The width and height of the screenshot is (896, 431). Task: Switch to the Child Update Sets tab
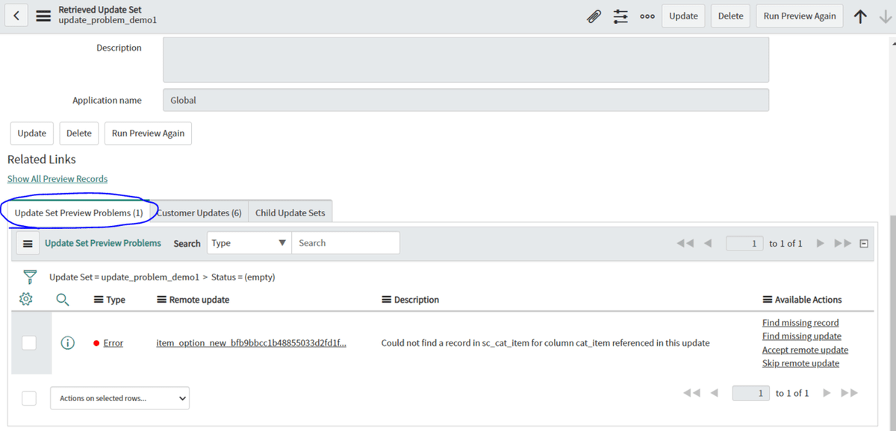click(290, 212)
